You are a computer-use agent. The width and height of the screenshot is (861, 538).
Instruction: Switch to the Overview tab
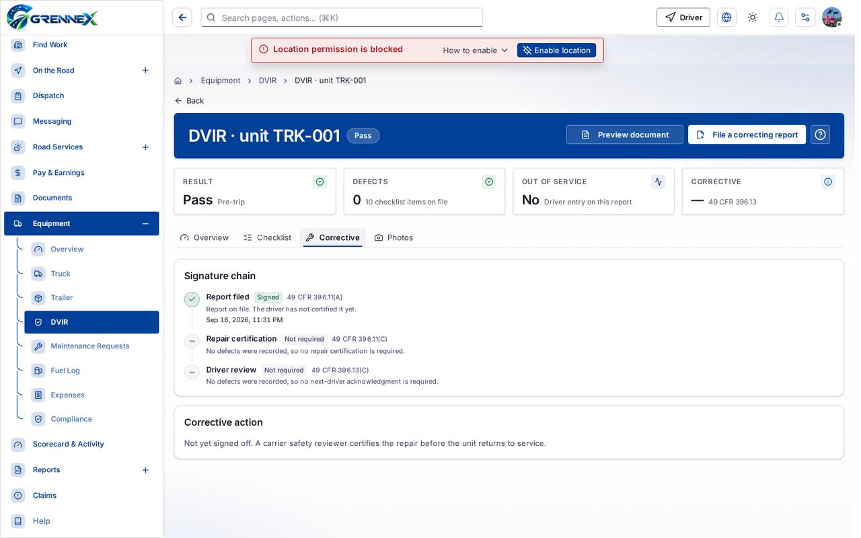coord(204,237)
